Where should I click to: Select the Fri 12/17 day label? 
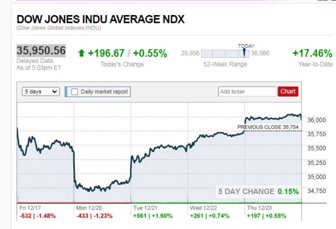(x=29, y=208)
